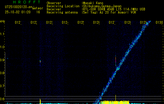
Task: Click the short meteor echo near 0.9 kHz
Action: [x=40, y=61]
